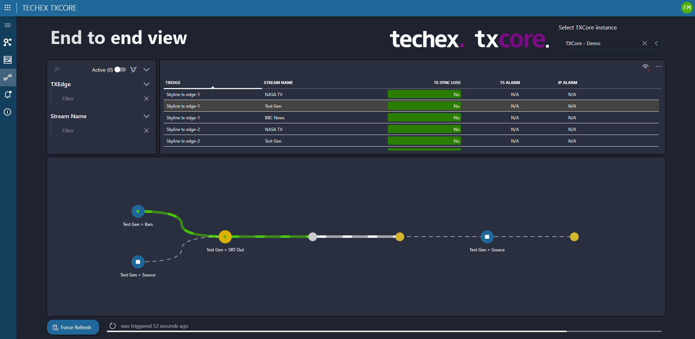The width and height of the screenshot is (695, 339).
Task: Click green sync loss bar for BBC News
Action: click(x=424, y=117)
